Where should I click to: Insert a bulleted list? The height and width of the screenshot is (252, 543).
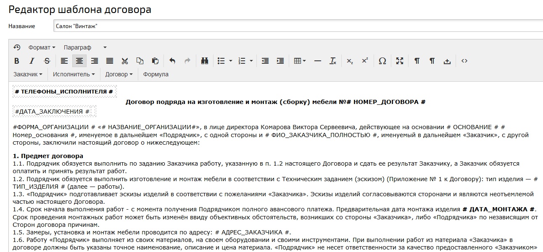click(221, 61)
